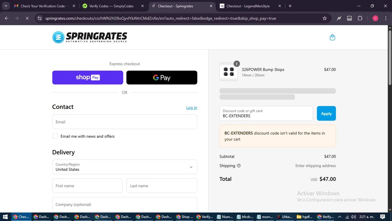
Task: Click the scrollbar up arrow
Action: pyautogui.click(x=390, y=27)
